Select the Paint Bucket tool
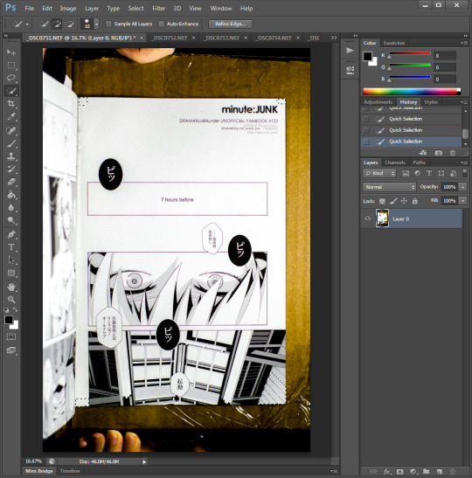The height and width of the screenshot is (478, 472). 11,195
